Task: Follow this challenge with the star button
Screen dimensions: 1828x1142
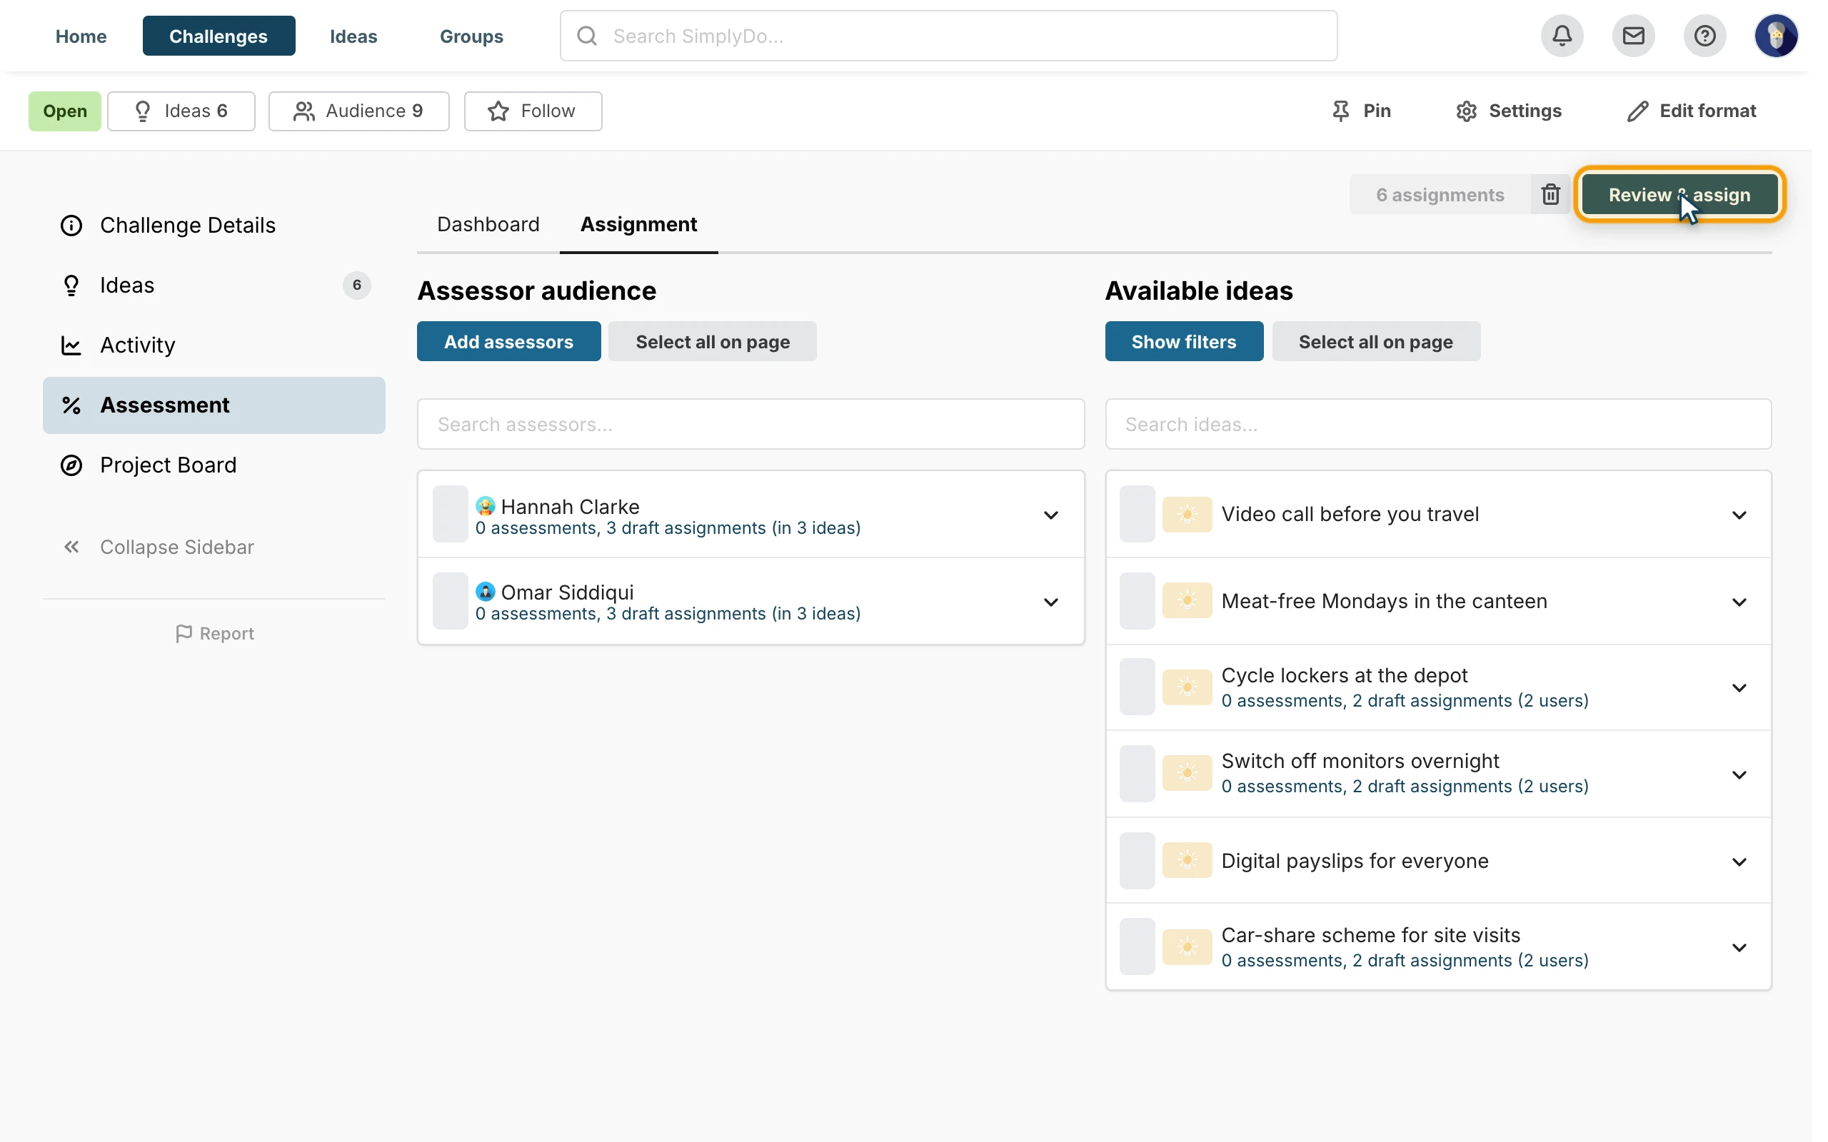Action: (x=533, y=111)
